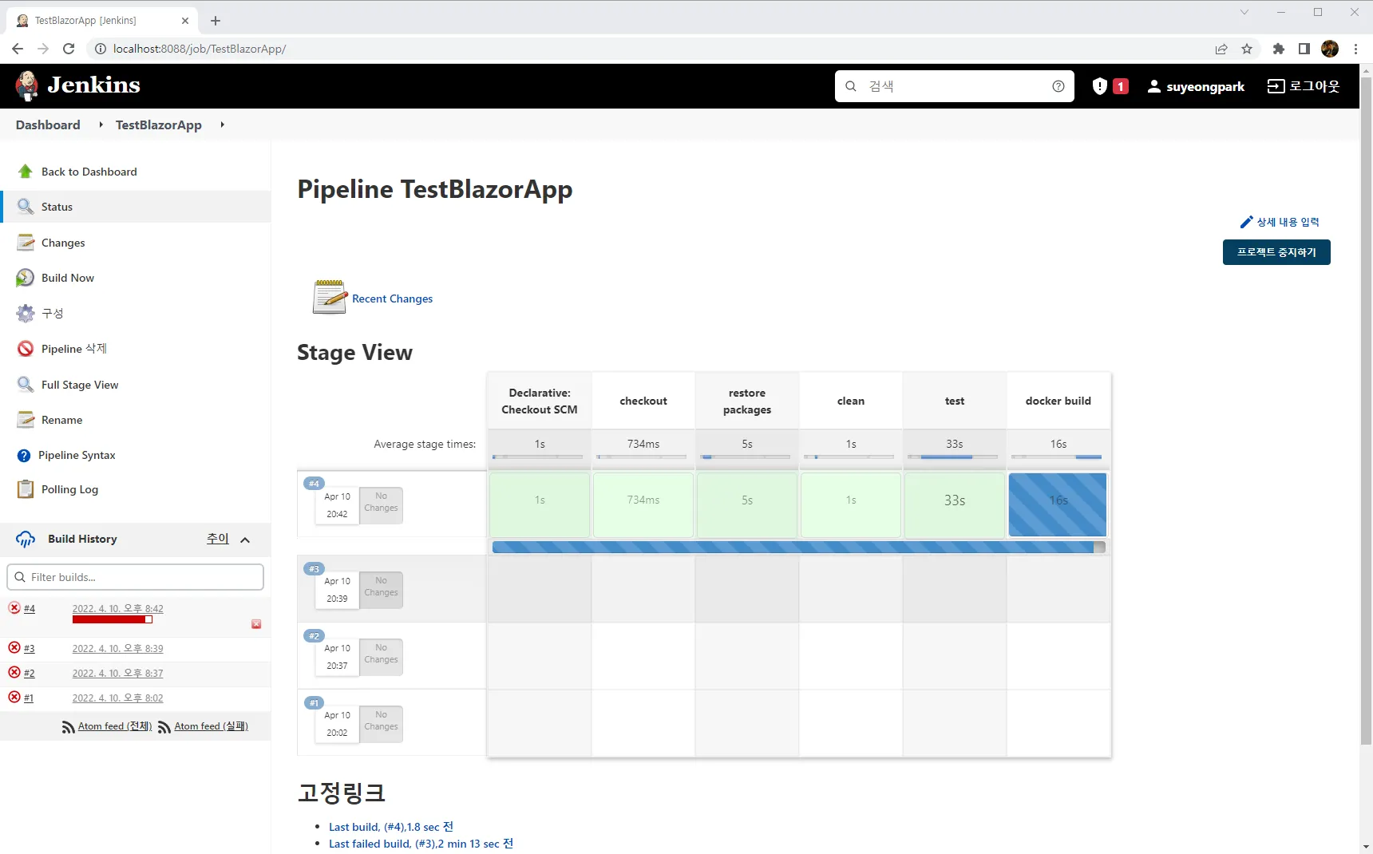Open the browser extensions puzzle icon
Screen dimensions: 1373x854
(1279, 49)
